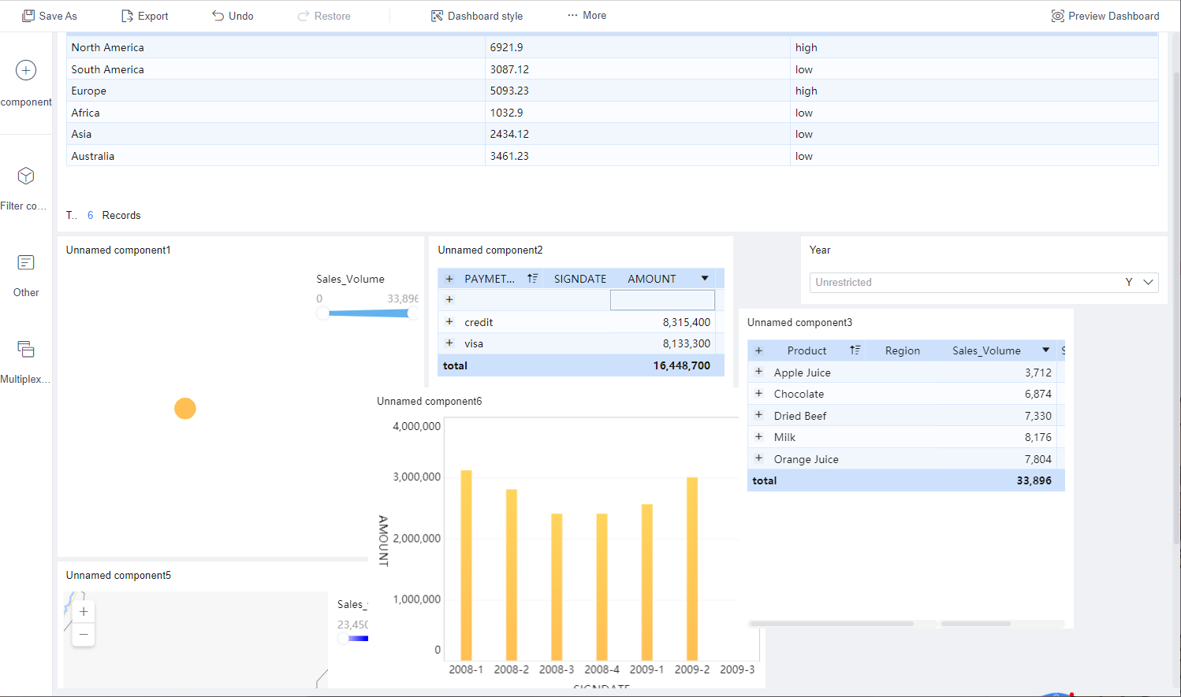Open the Multiplex panel in sidebar
1181x697 pixels.
coord(25,360)
